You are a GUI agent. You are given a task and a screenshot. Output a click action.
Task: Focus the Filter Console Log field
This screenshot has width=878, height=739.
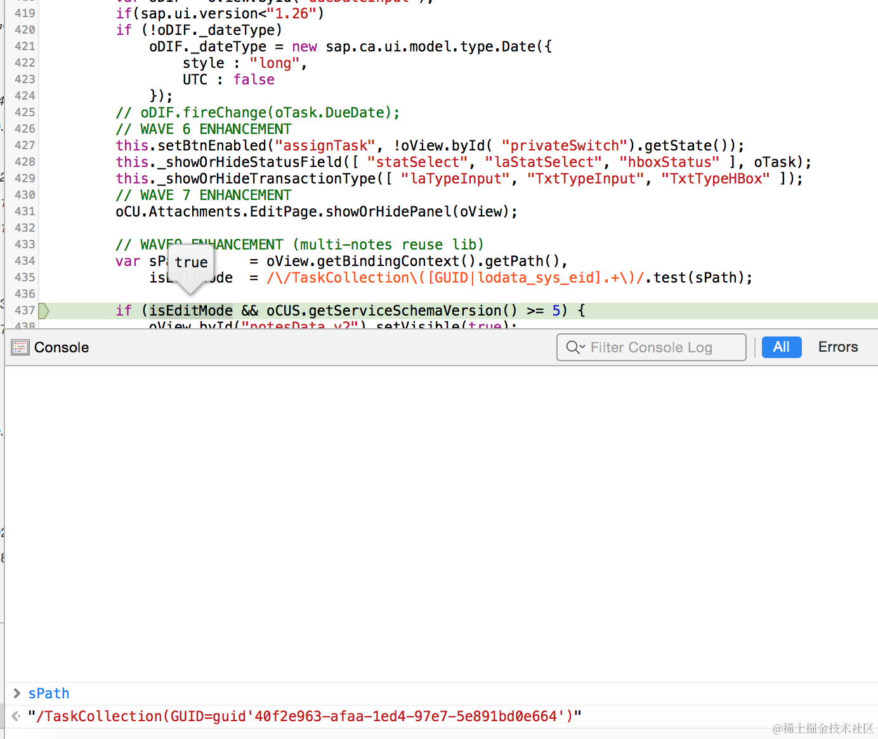click(x=651, y=347)
